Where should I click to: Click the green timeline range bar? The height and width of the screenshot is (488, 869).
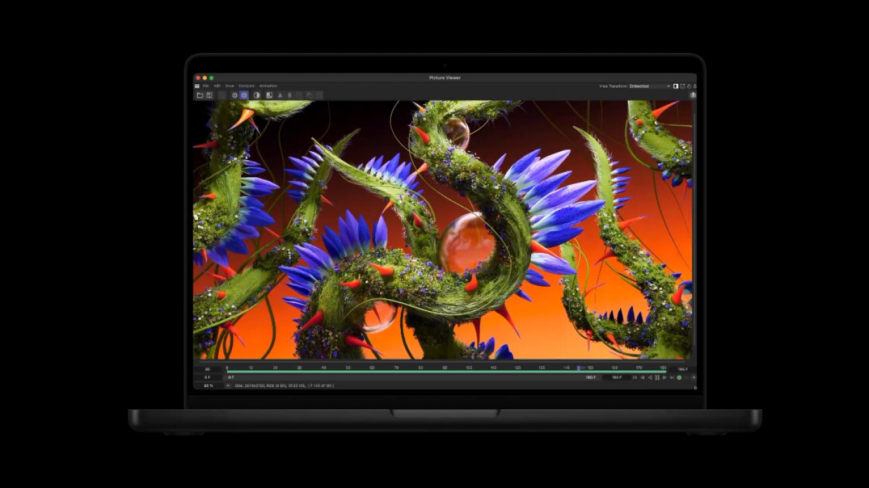447,372
